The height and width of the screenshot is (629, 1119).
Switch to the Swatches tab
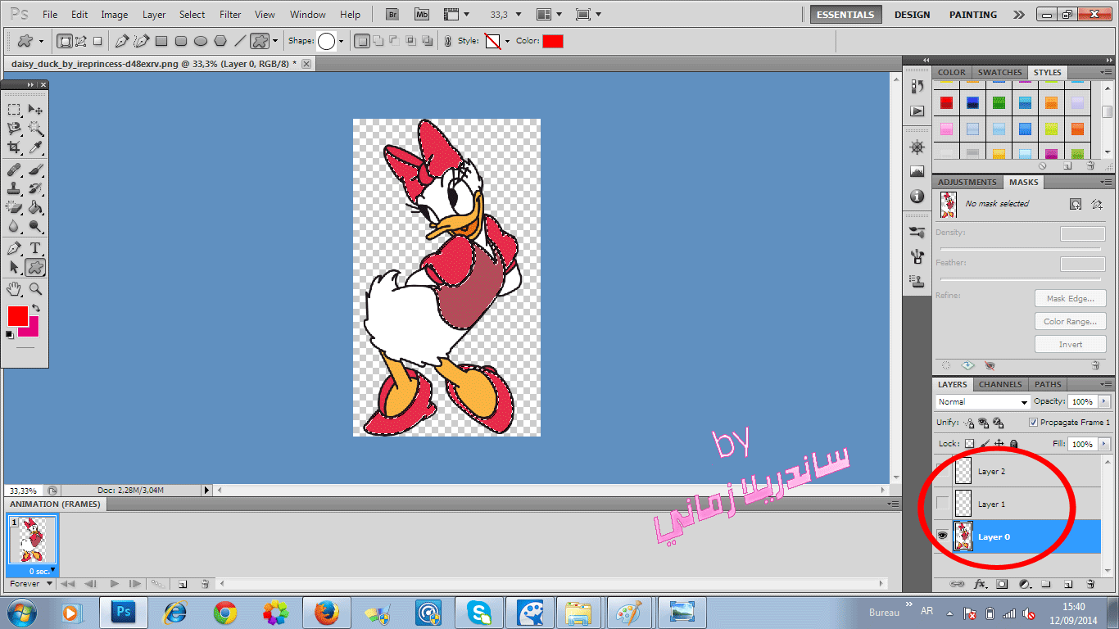(999, 72)
